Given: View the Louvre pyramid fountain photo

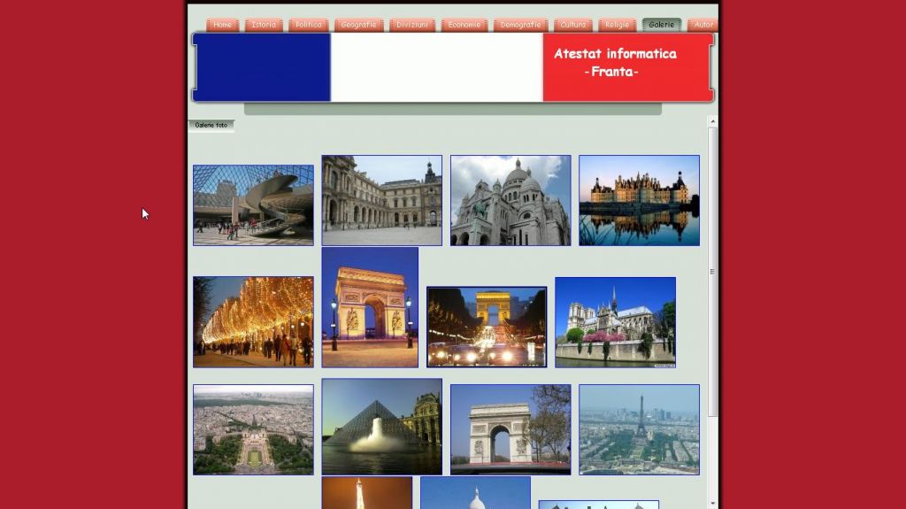Looking at the screenshot, I should (381, 427).
